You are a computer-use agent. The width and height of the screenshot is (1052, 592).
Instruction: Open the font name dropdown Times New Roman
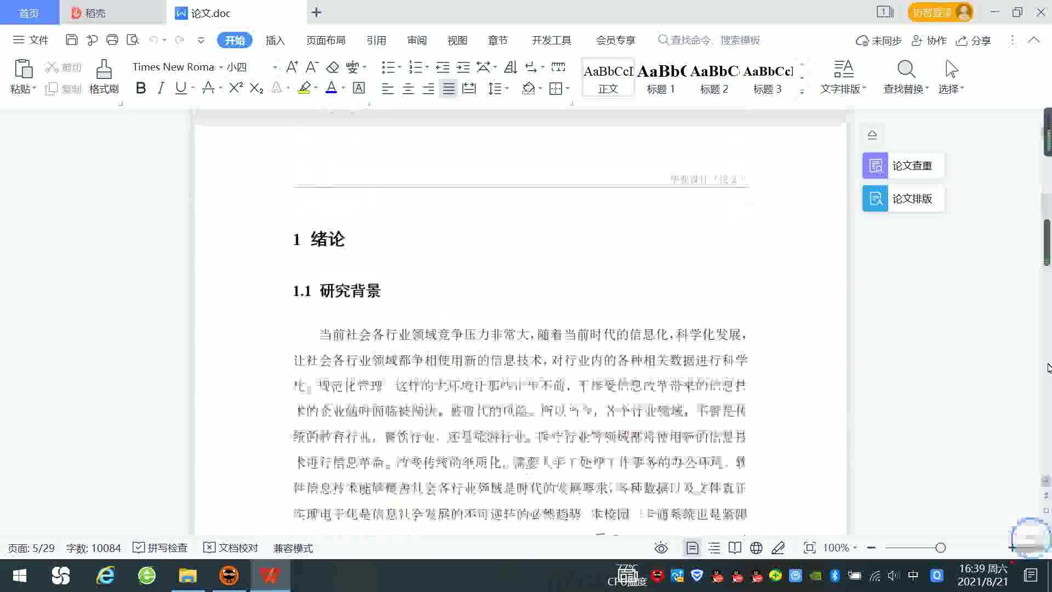(x=221, y=67)
